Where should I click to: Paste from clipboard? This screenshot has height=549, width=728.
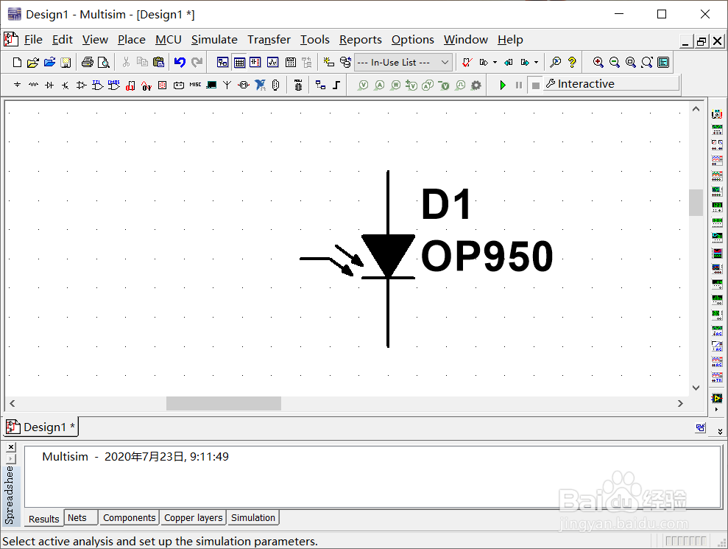(159, 63)
